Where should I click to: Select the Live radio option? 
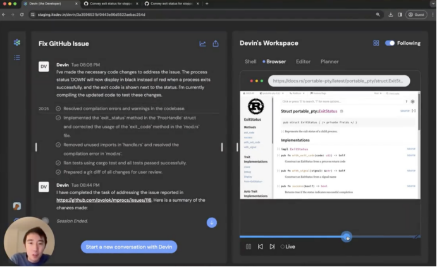tap(283, 247)
